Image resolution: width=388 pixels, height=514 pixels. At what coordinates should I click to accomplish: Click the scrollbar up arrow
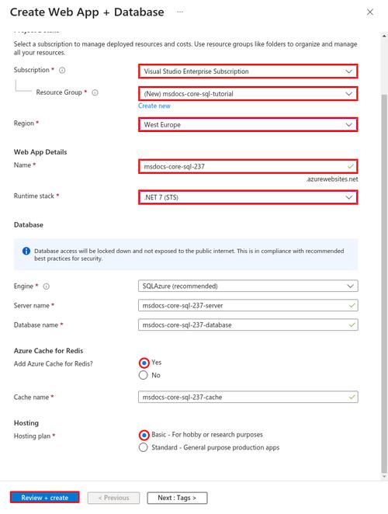[384, 36]
